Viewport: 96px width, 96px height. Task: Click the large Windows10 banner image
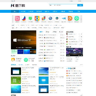[x=23, y=40]
